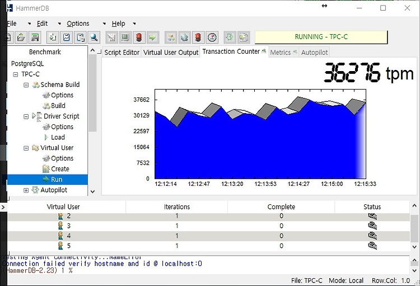
Task: Open the Options menu dropdown arrow
Action: (x=104, y=24)
